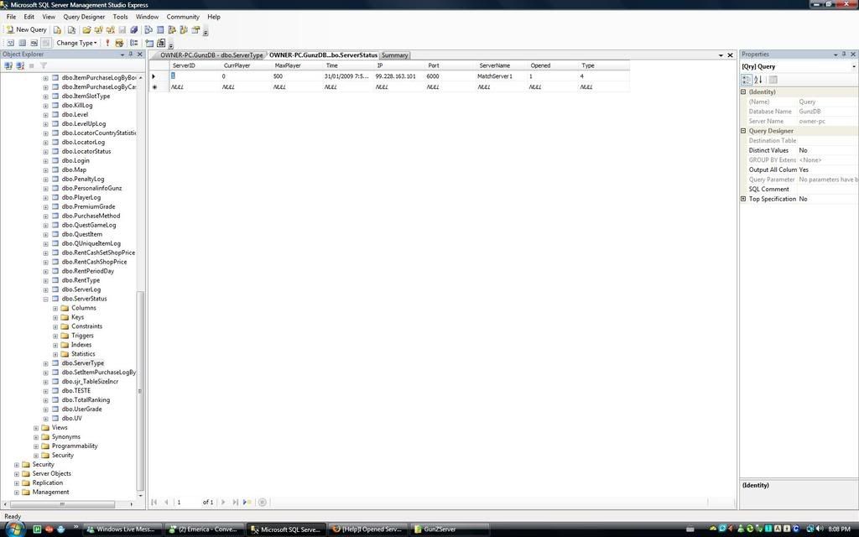Open Template Explorer toolbar icon
The width and height of the screenshot is (859, 537).
[184, 30]
